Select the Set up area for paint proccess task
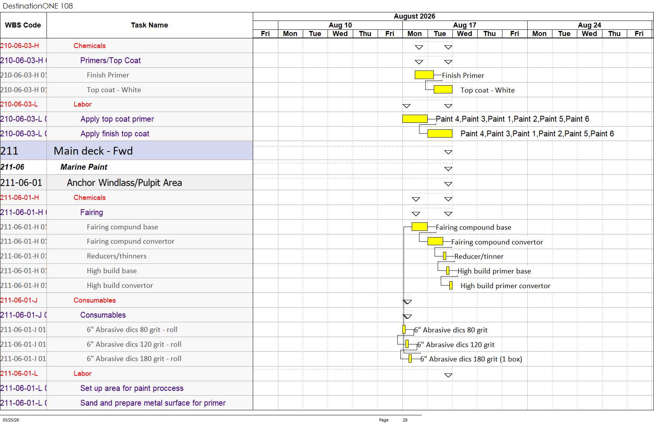 pyautogui.click(x=132, y=388)
